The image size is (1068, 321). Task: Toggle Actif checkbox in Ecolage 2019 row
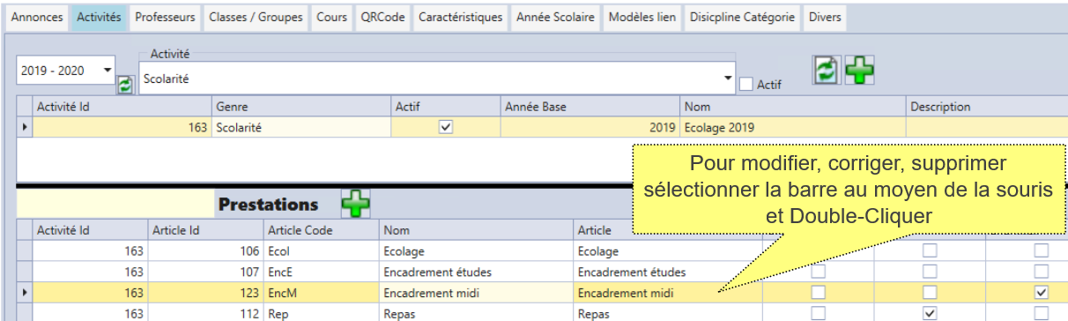pyautogui.click(x=446, y=127)
